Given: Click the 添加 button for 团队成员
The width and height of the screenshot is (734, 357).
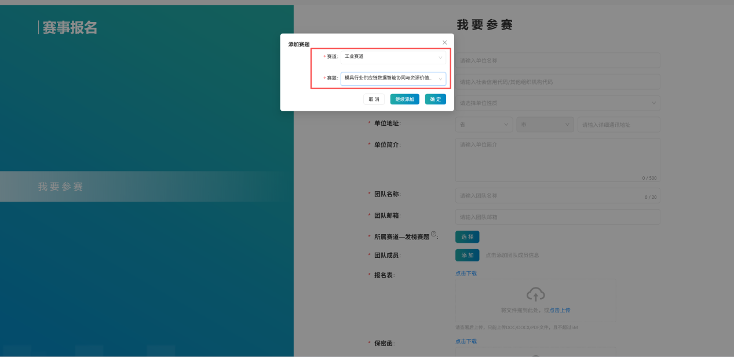Looking at the screenshot, I should coord(467,256).
